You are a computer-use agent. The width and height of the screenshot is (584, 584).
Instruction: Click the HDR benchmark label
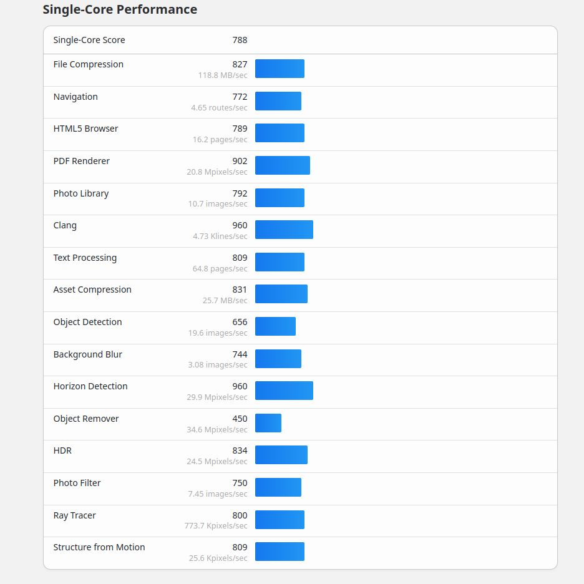point(62,450)
